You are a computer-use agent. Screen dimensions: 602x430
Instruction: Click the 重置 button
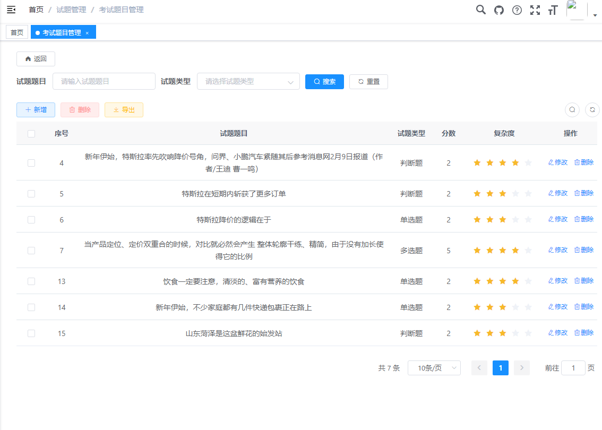point(368,81)
